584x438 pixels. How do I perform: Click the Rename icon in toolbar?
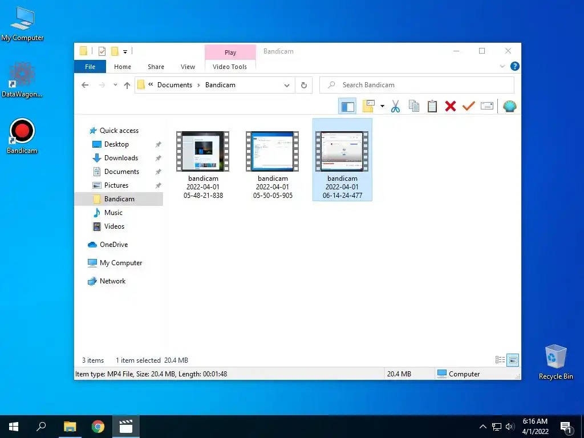point(487,106)
